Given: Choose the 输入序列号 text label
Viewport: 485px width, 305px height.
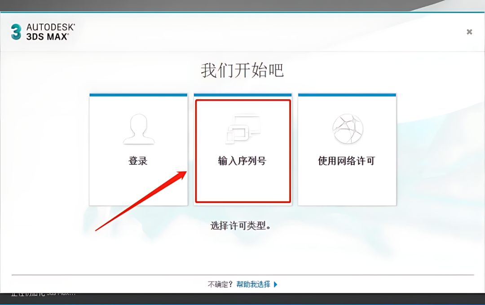Looking at the screenshot, I should coord(242,161).
